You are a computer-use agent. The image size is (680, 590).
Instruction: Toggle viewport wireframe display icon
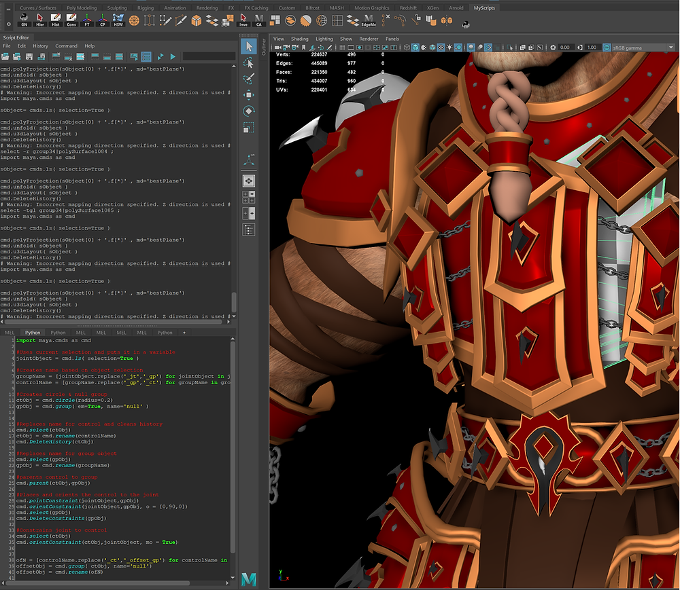[407, 47]
